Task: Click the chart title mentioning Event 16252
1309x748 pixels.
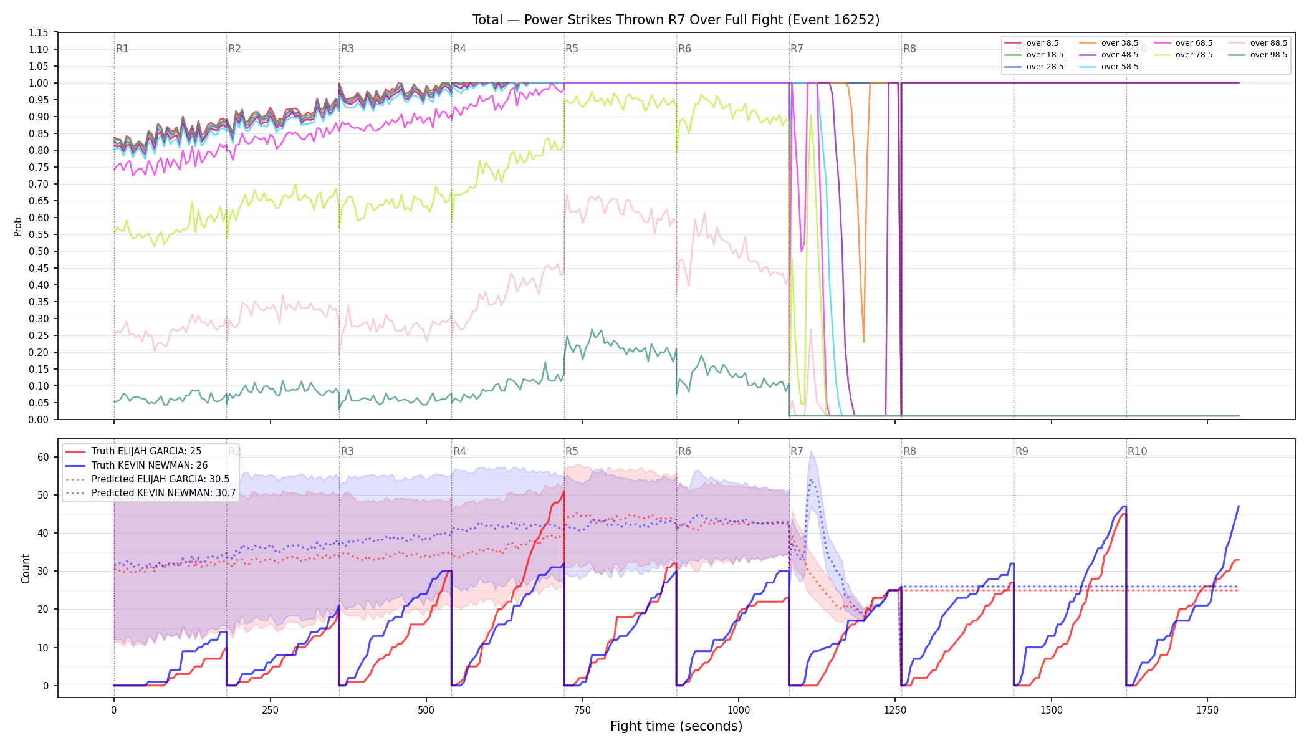Action: click(676, 20)
